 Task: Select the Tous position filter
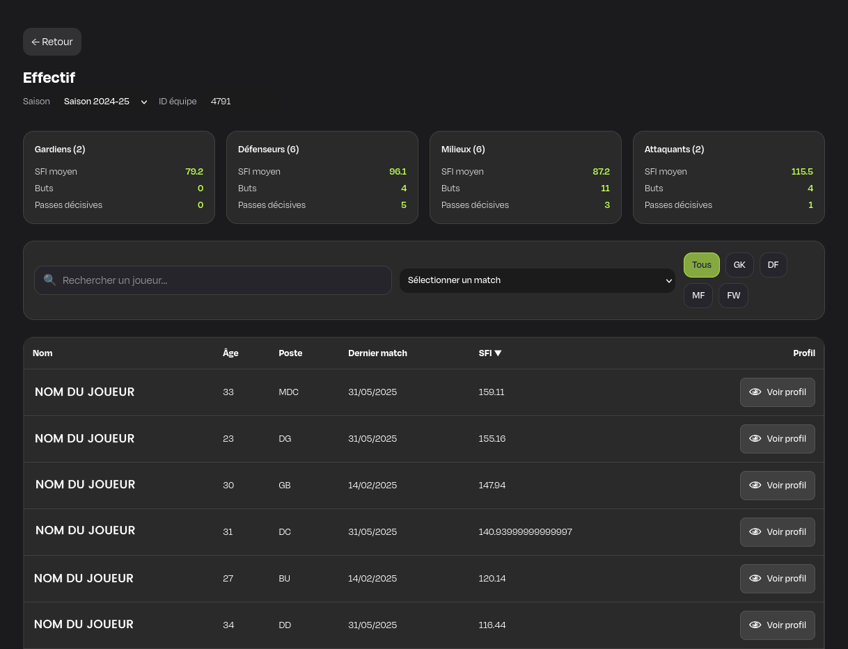pos(701,265)
